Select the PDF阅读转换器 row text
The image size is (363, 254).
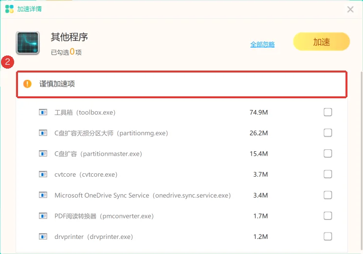104,216
